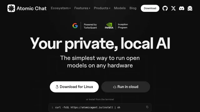Click the Run in cloud button
This screenshot has height=112, width=200.
pos(126,87)
